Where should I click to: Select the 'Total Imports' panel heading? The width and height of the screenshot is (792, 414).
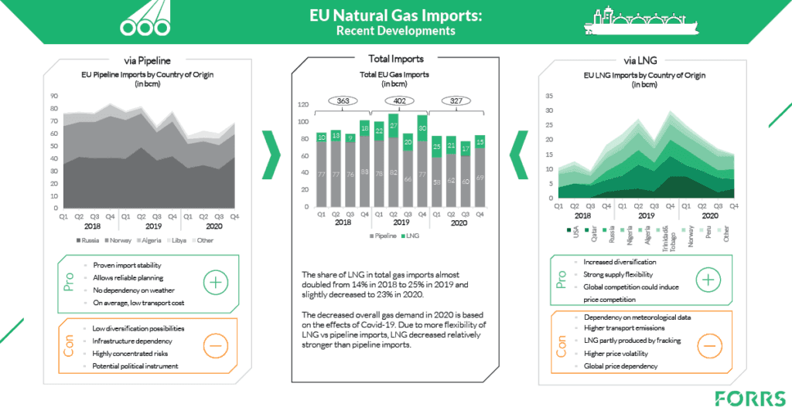(x=395, y=59)
